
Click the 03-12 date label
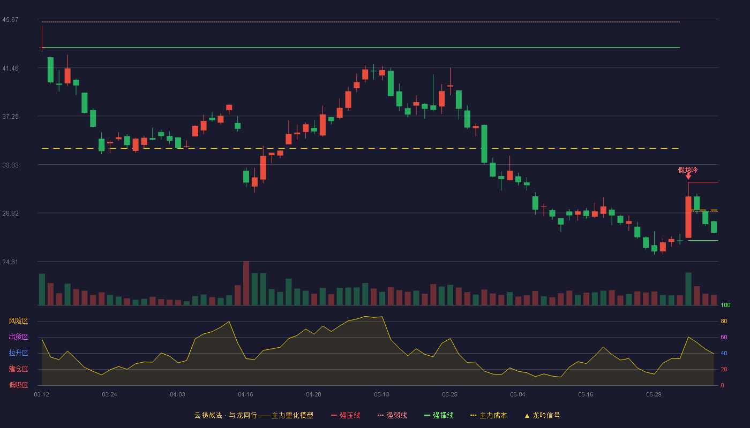click(41, 394)
